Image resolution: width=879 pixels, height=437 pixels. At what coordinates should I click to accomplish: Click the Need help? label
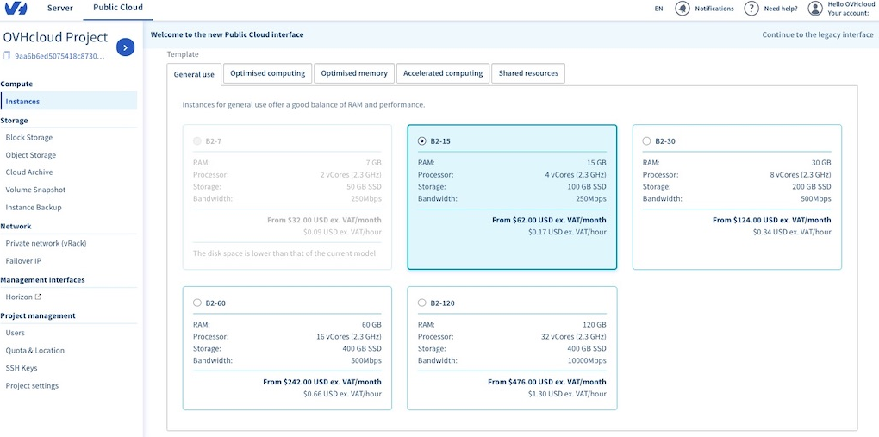[781, 9]
